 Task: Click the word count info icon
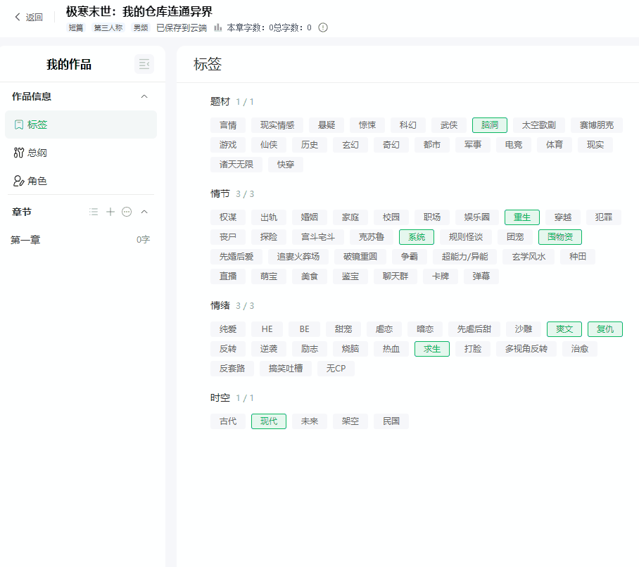323,27
